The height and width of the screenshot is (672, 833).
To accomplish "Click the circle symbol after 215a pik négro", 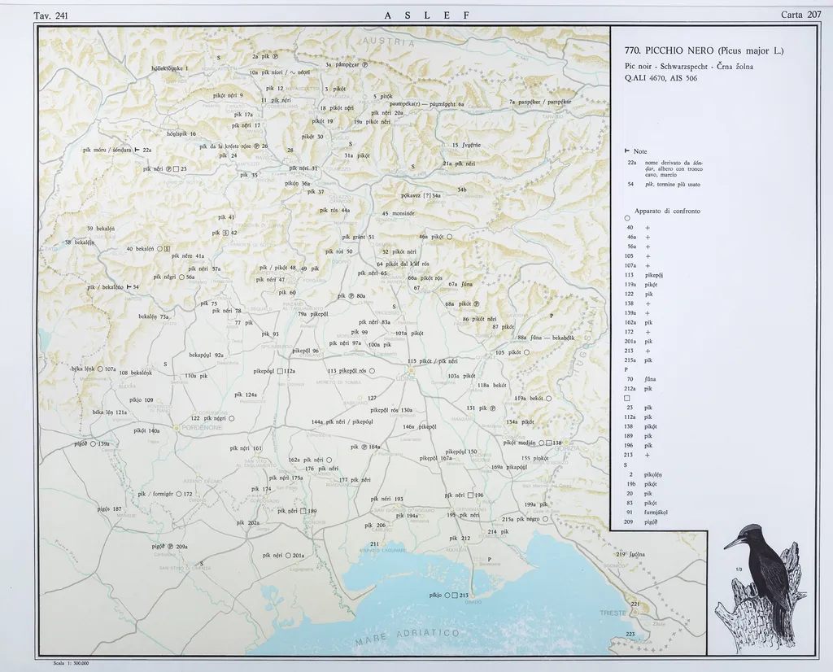I will (x=545, y=518).
